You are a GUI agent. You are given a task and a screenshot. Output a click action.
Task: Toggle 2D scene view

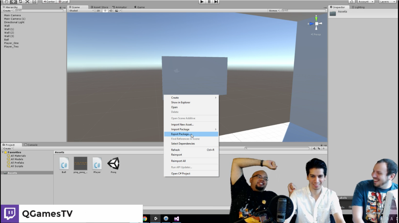pos(98,11)
